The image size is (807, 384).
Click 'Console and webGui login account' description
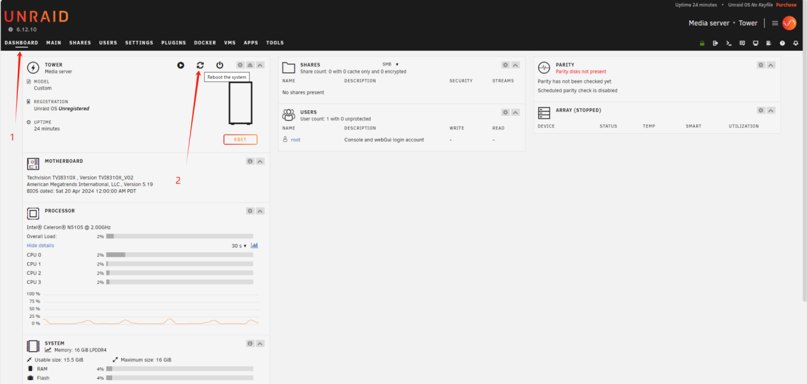tap(384, 139)
